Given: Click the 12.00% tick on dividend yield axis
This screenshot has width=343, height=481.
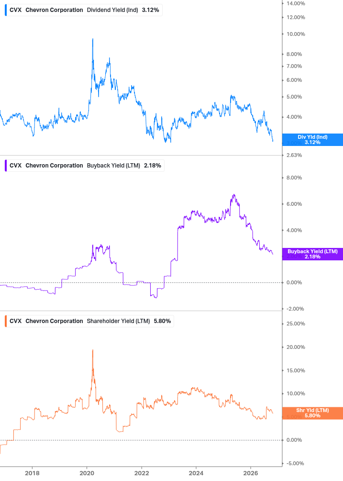Looking at the screenshot, I should click(296, 18).
